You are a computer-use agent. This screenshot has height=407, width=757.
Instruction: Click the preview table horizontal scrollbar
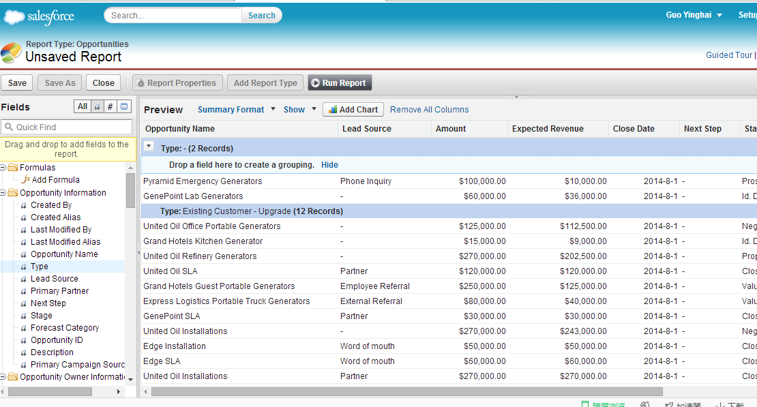407,391
